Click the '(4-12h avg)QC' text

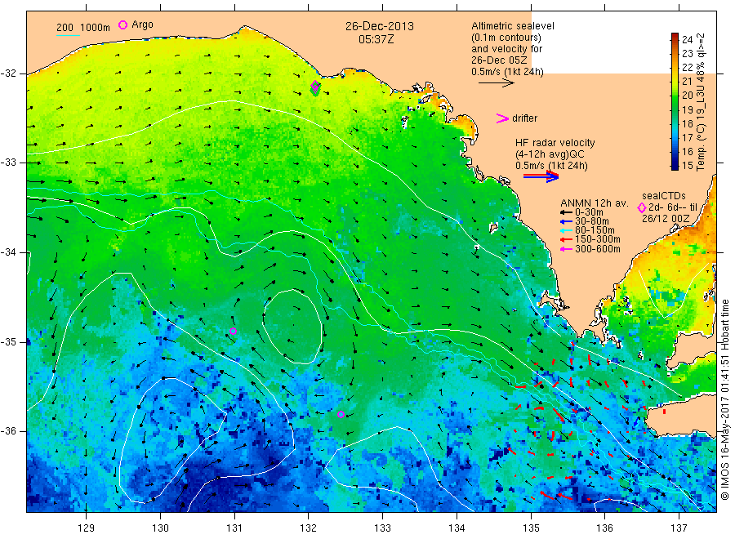(550, 154)
